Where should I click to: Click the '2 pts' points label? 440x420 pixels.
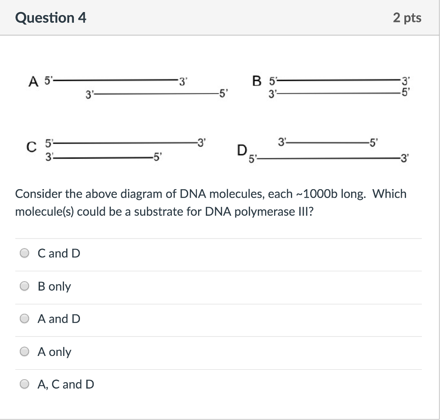pyautogui.click(x=407, y=18)
